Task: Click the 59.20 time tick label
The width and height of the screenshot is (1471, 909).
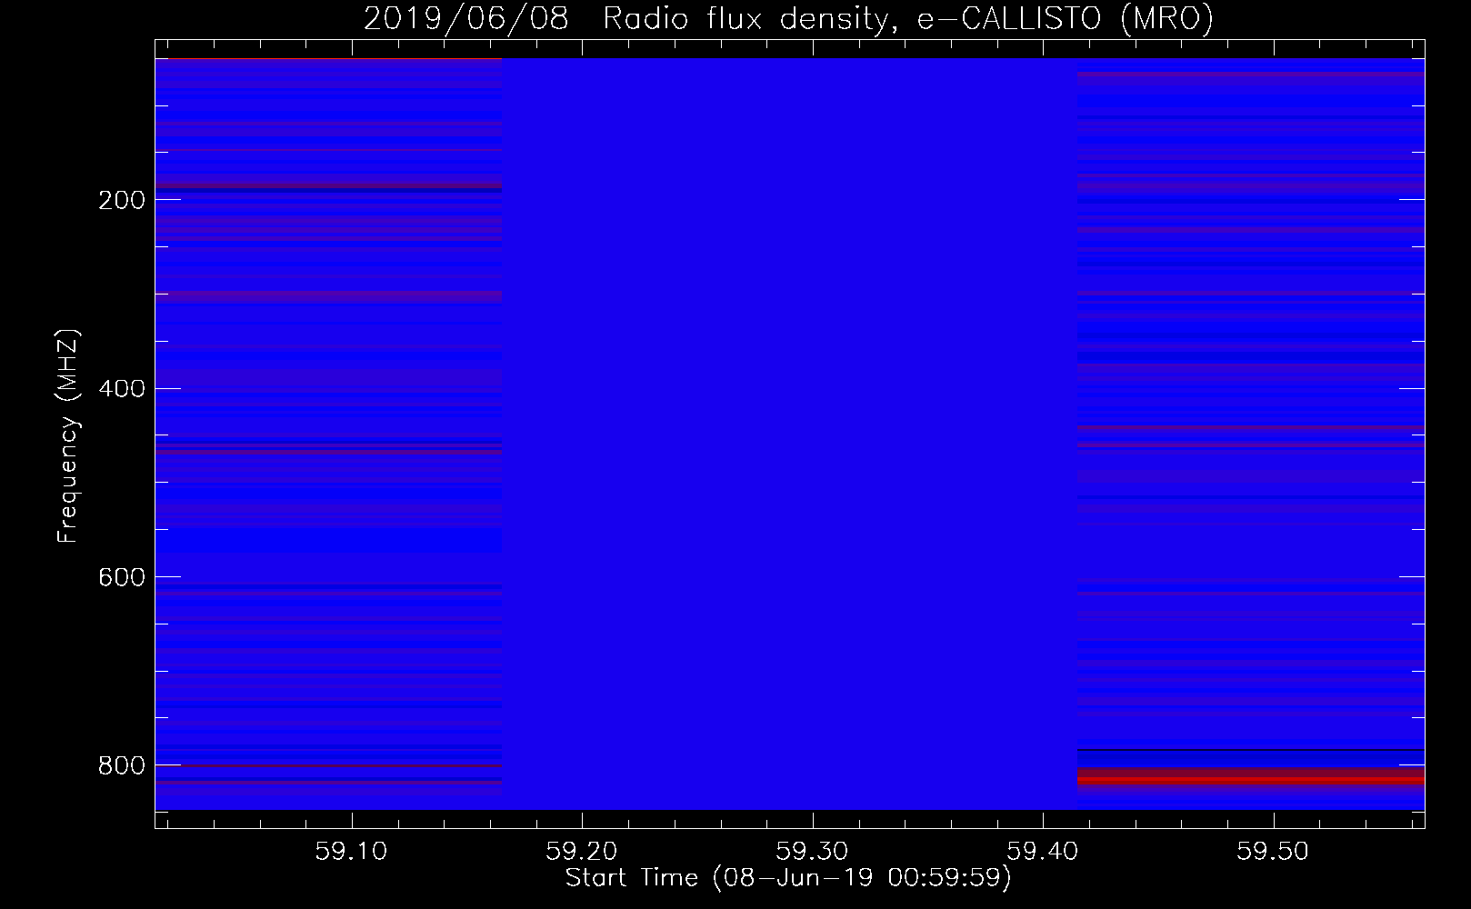Action: 581,851
